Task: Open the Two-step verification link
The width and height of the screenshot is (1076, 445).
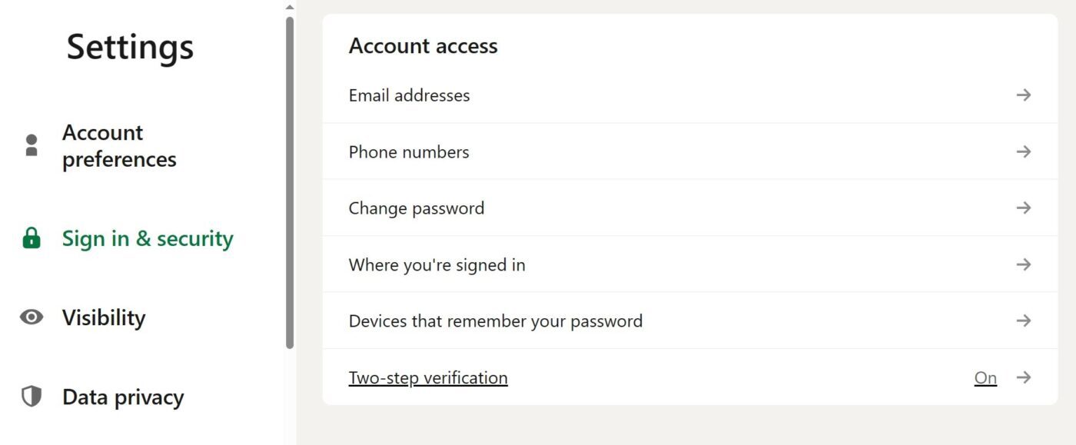Action: [428, 377]
